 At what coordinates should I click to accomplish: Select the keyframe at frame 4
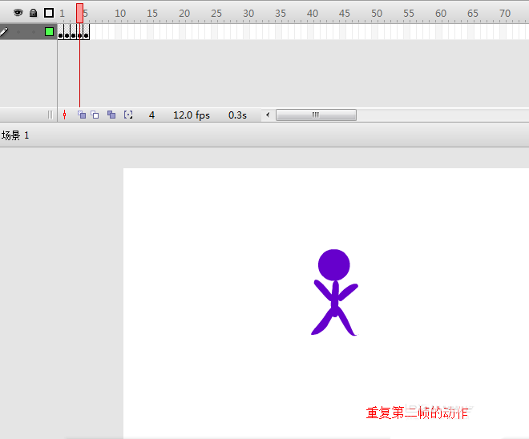tap(80, 32)
